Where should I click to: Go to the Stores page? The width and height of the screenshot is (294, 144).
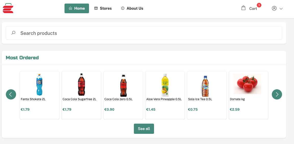tap(103, 8)
